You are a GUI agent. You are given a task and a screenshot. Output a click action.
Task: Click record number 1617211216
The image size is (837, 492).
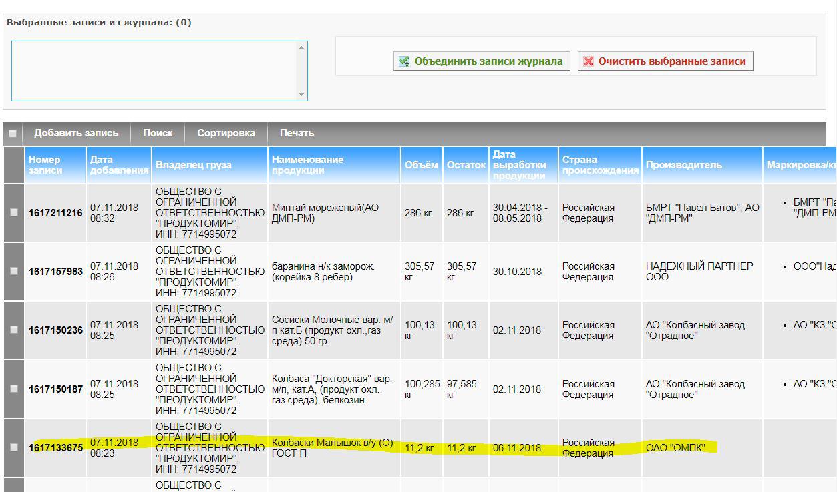pos(55,213)
